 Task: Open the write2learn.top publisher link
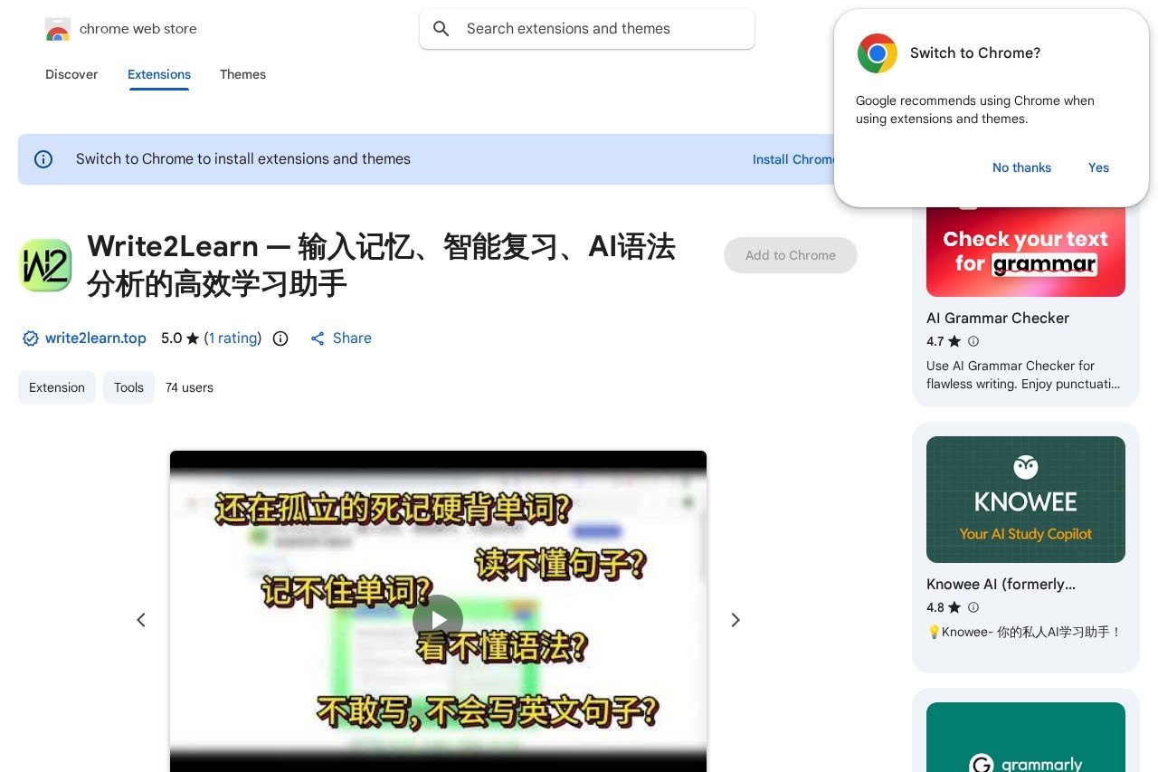point(95,338)
